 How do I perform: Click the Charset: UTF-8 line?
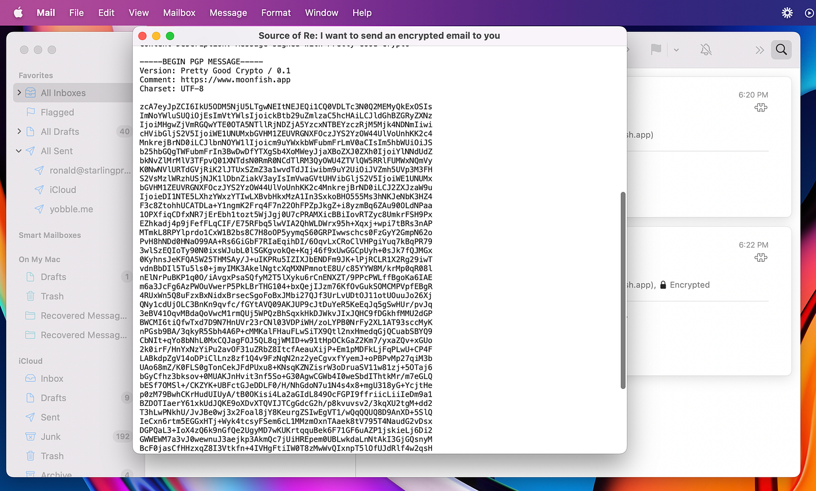coord(171,89)
